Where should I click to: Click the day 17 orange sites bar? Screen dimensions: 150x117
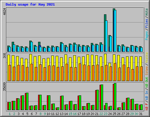[x=80, y=72]
